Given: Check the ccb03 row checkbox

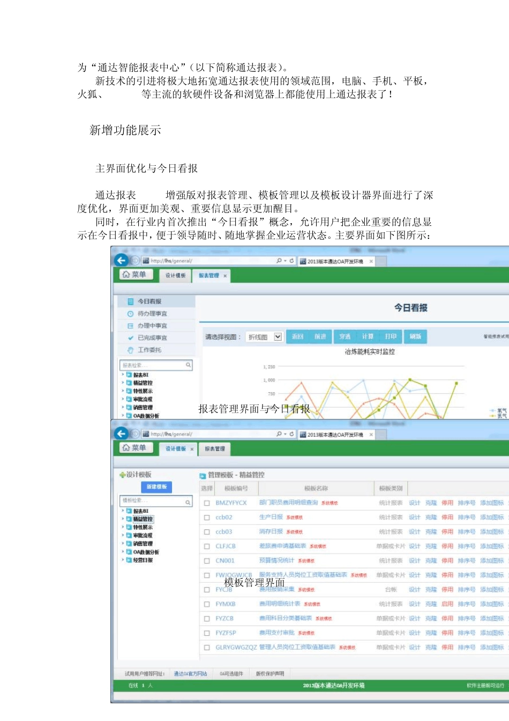Looking at the screenshot, I should click(207, 532).
